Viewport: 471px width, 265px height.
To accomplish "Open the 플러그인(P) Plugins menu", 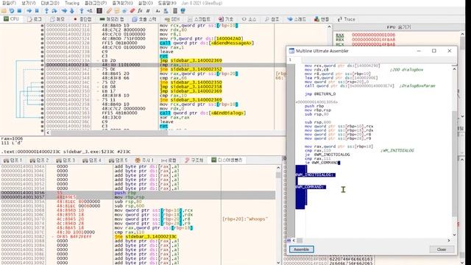I will coord(96,3).
